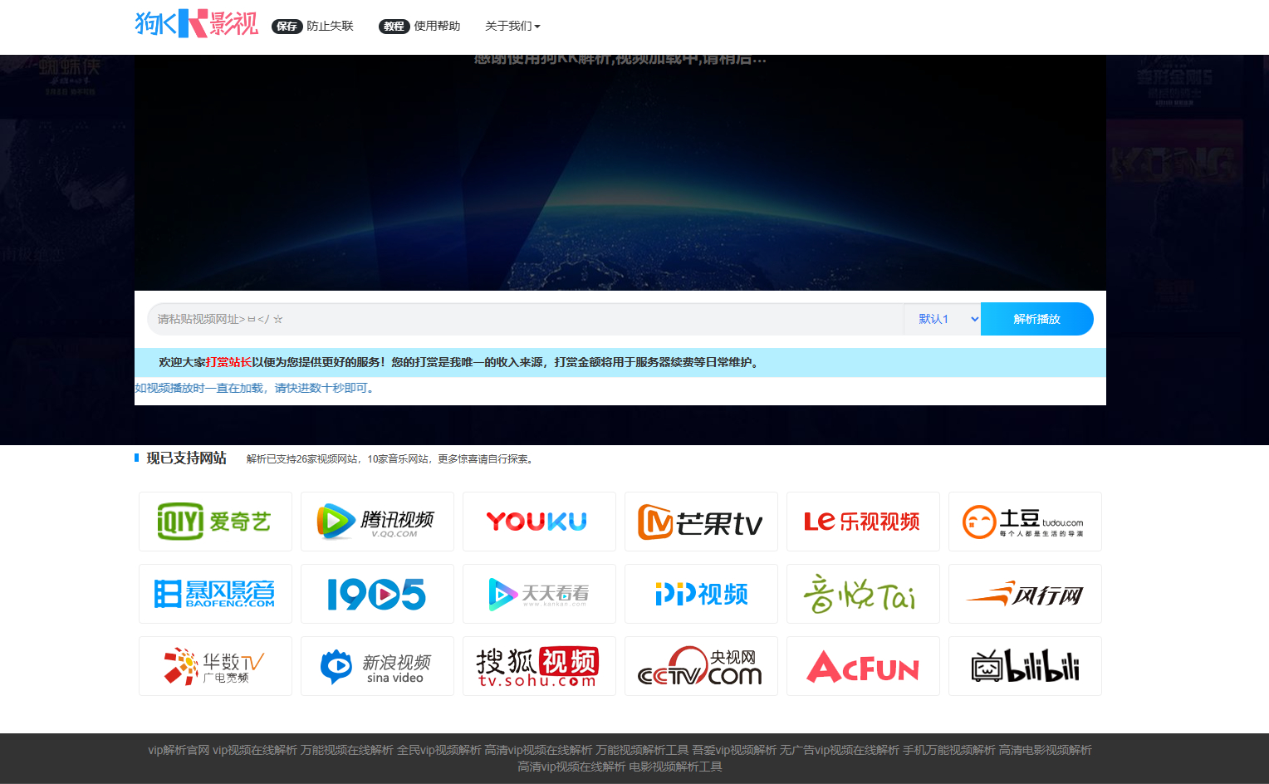Image resolution: width=1269 pixels, height=784 pixels.
Task: Open the Tencent Video logo tile
Action: [377, 522]
